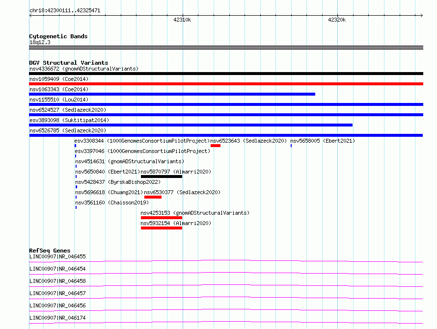Select the red nsv1059409 Coe2014 bar
The image size is (437, 329).
pyautogui.click(x=226, y=84)
